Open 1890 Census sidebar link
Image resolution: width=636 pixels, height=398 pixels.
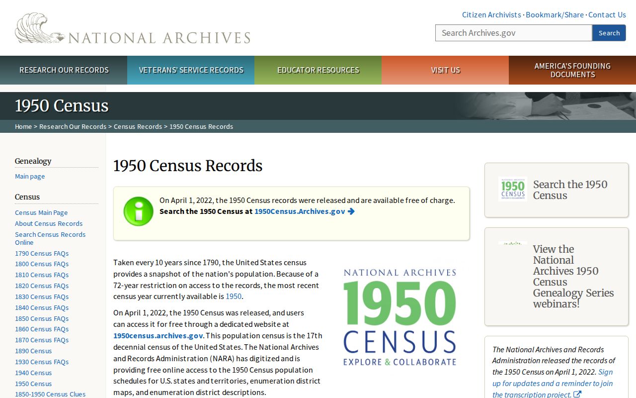pos(33,351)
